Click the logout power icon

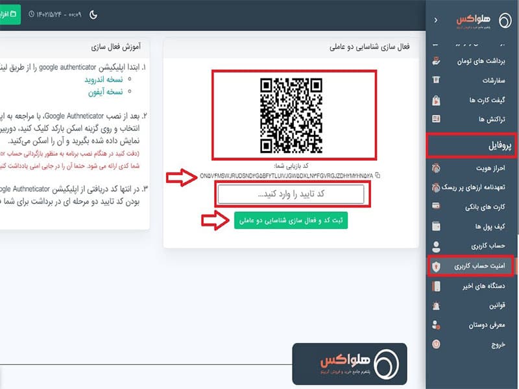(x=436, y=344)
